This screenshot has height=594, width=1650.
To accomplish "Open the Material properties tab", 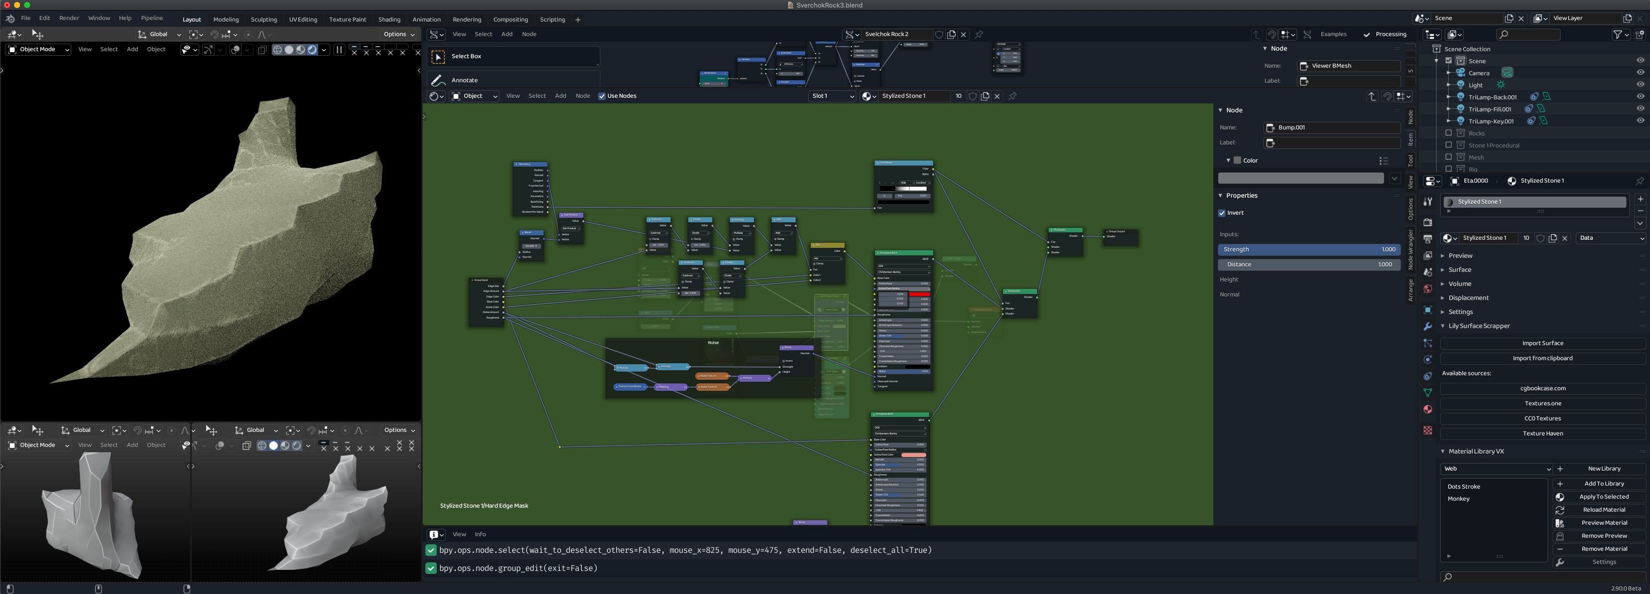I will click(1427, 410).
